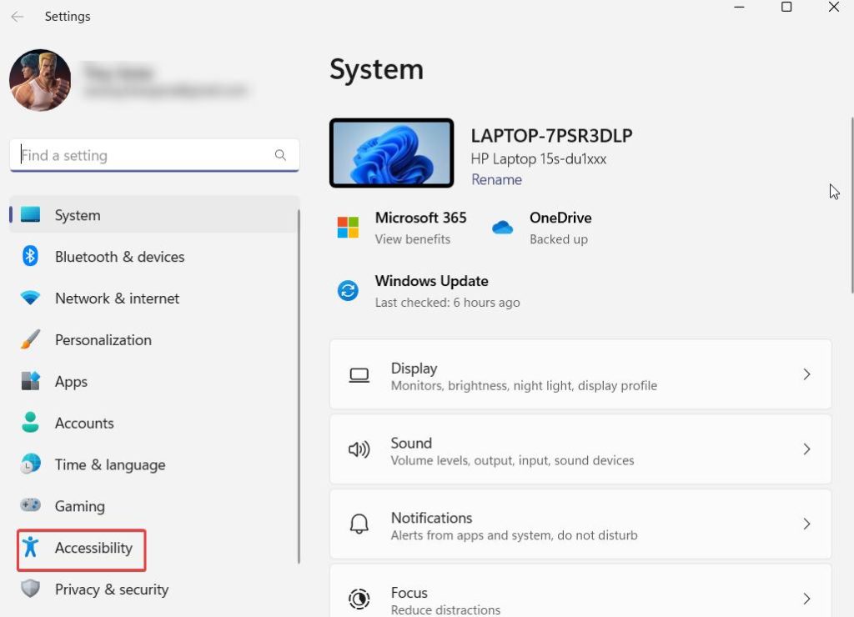Click the Privacy & security shield icon
The height and width of the screenshot is (617, 854).
(x=31, y=589)
